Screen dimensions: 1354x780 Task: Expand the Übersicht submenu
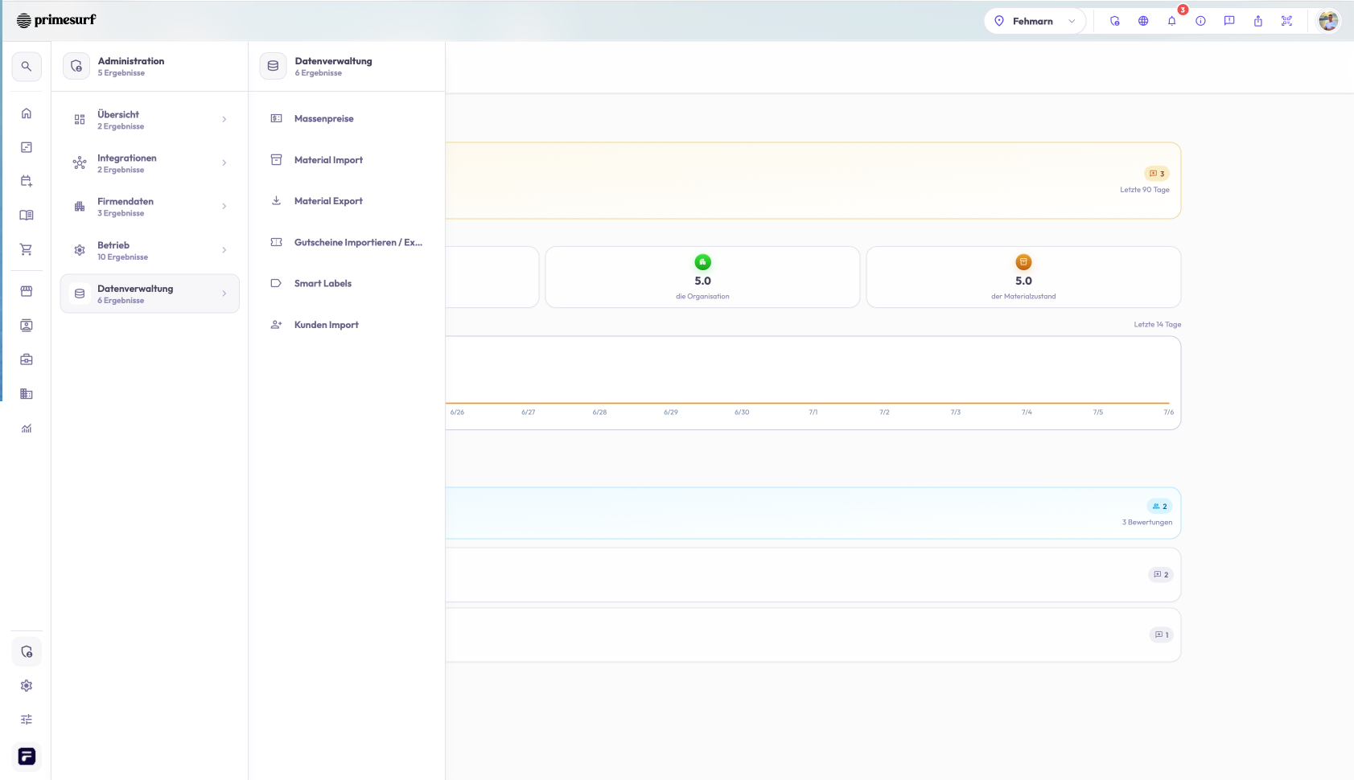click(150, 120)
